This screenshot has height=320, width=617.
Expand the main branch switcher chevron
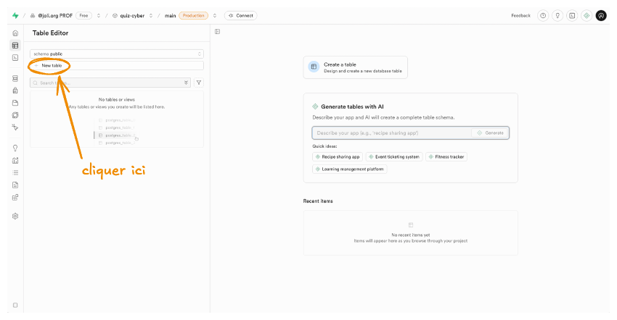(215, 15)
